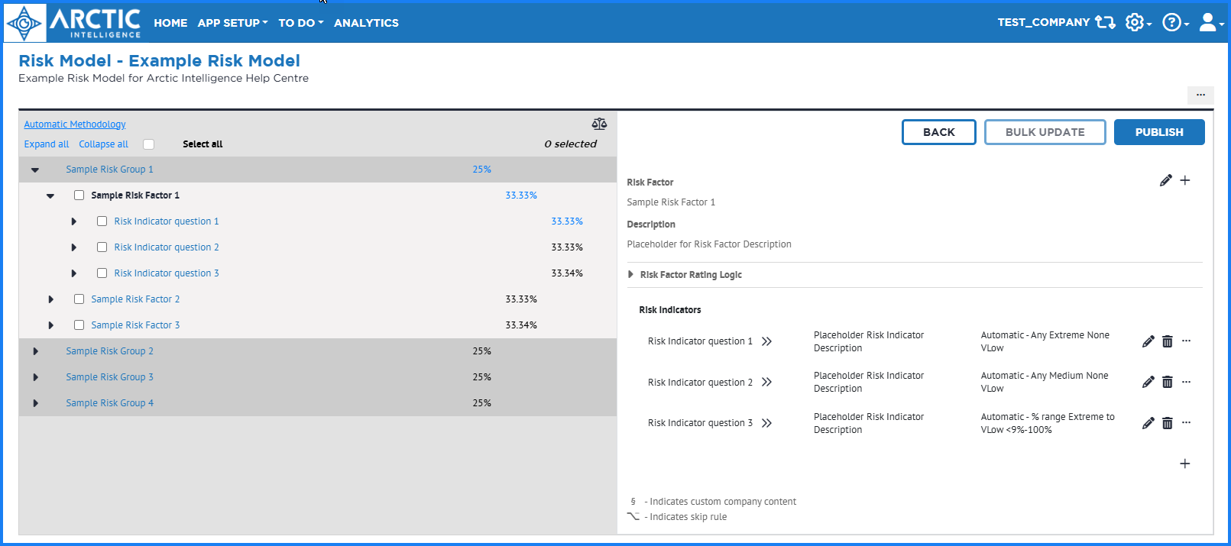Click the BULK UPDATE button

click(x=1045, y=132)
